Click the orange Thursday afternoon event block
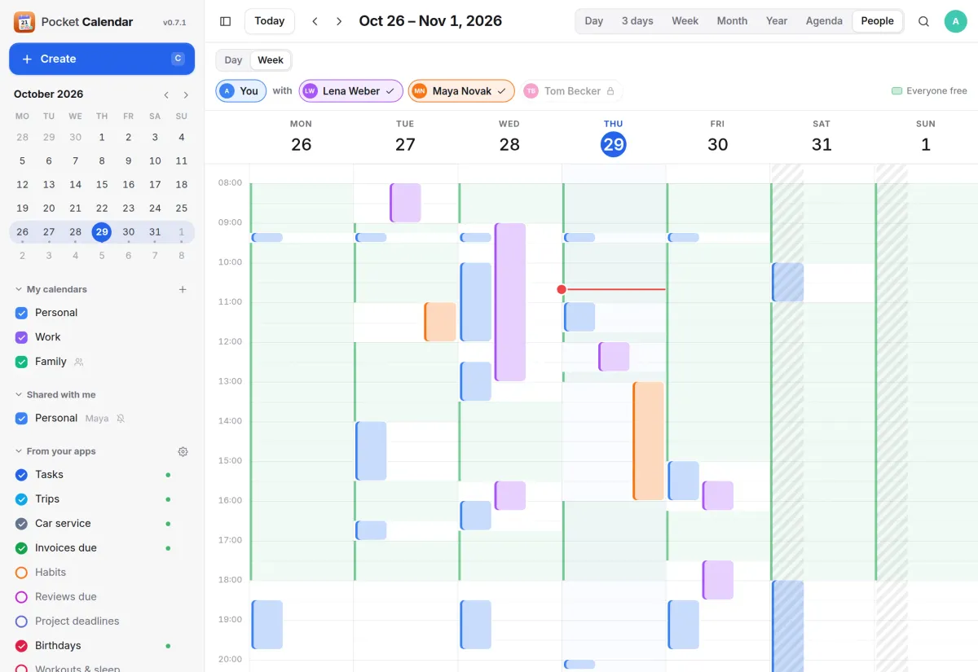This screenshot has height=672, width=978. pos(649,441)
